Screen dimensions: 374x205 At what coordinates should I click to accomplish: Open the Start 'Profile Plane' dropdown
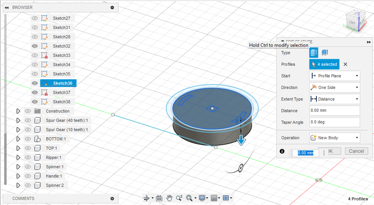tap(335, 76)
